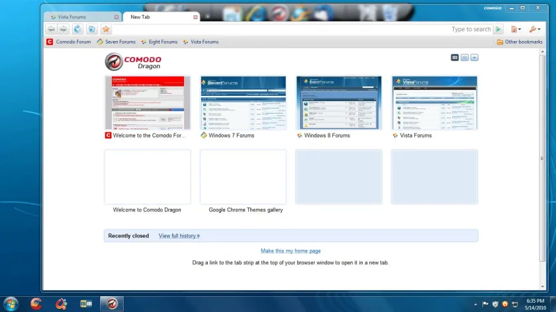The width and height of the screenshot is (556, 312).
Task: Open the wrench settings menu
Action: pyautogui.click(x=535, y=29)
